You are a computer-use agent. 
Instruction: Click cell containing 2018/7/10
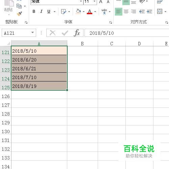coord(39,77)
